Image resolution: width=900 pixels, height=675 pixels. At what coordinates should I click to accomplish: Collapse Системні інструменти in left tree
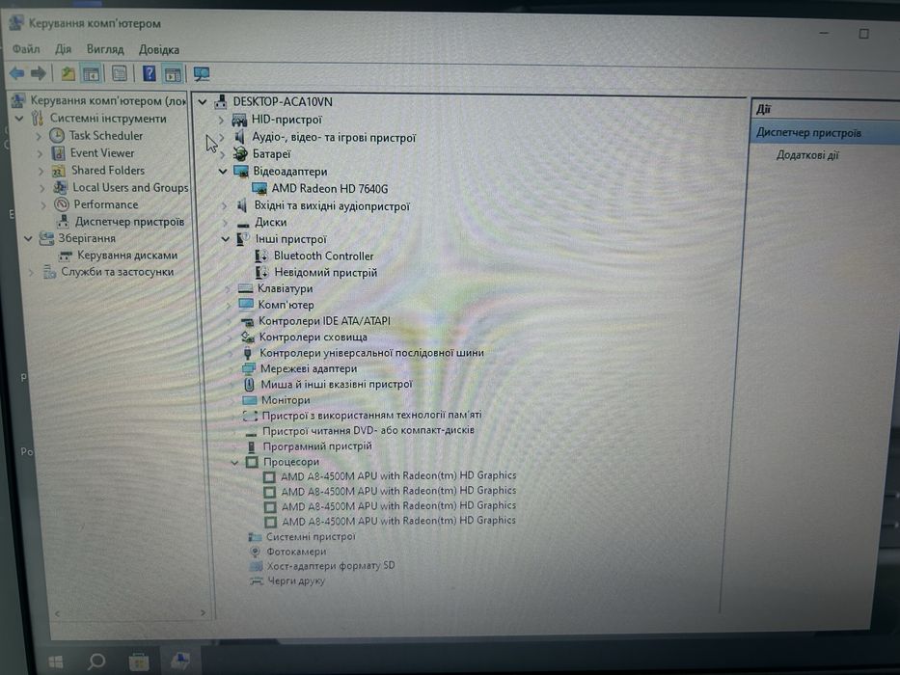(19, 119)
